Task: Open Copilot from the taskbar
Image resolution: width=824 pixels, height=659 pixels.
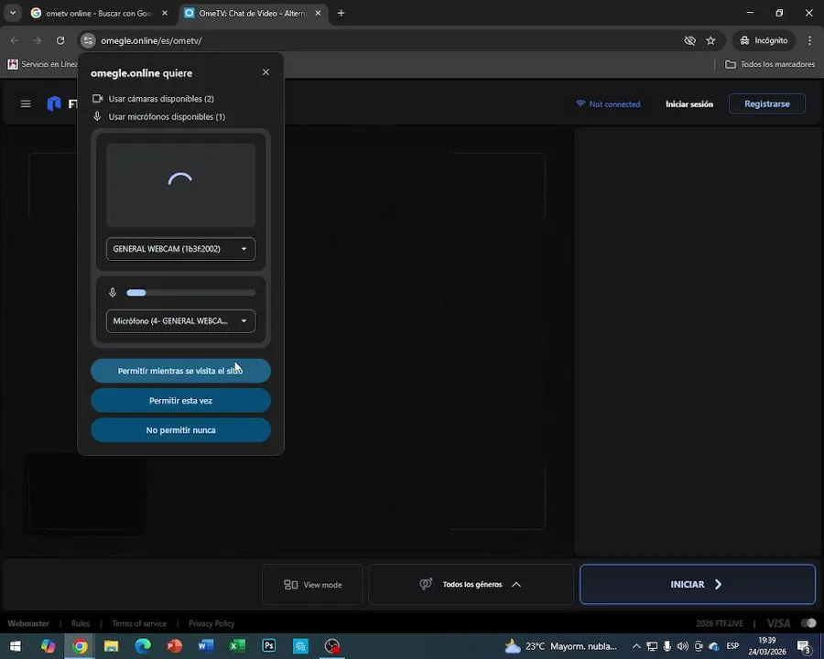Action: click(48, 646)
